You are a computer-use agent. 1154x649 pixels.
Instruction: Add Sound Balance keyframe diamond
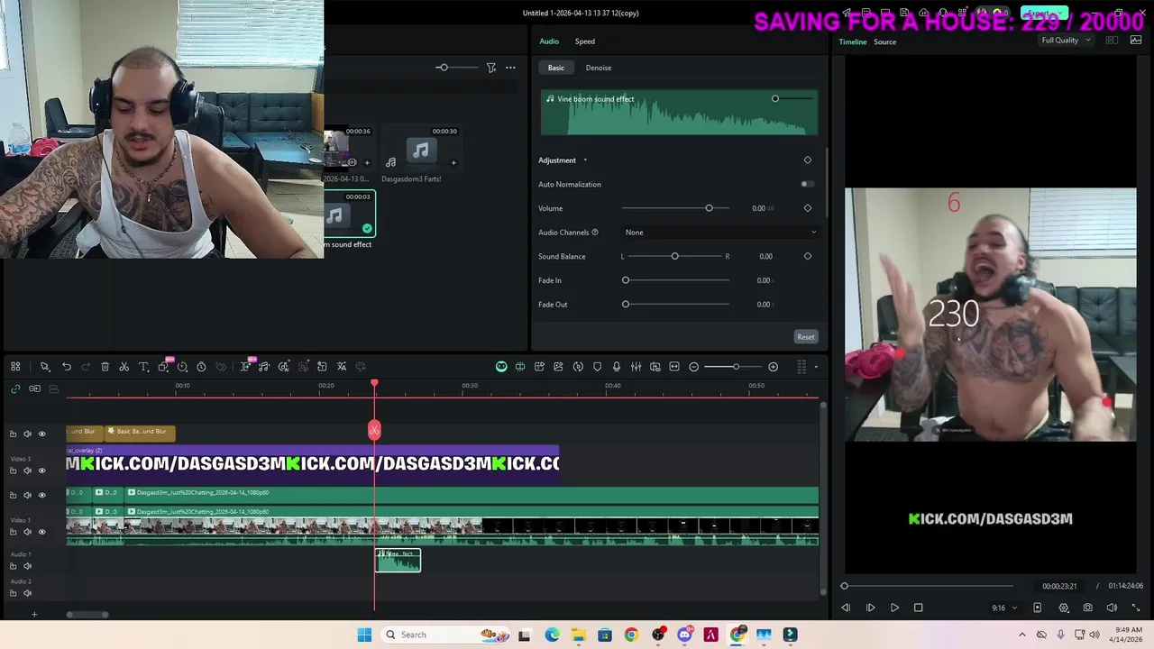808,256
